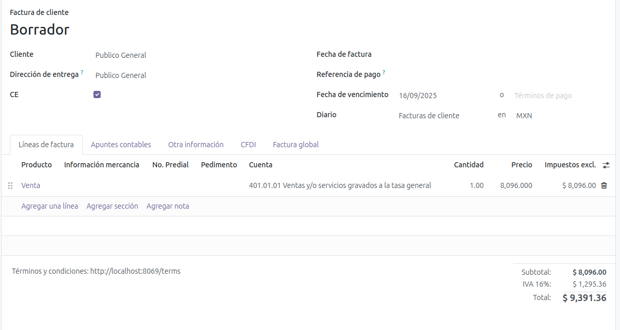Open the CFDI tab
The image size is (620, 330).
[248, 145]
